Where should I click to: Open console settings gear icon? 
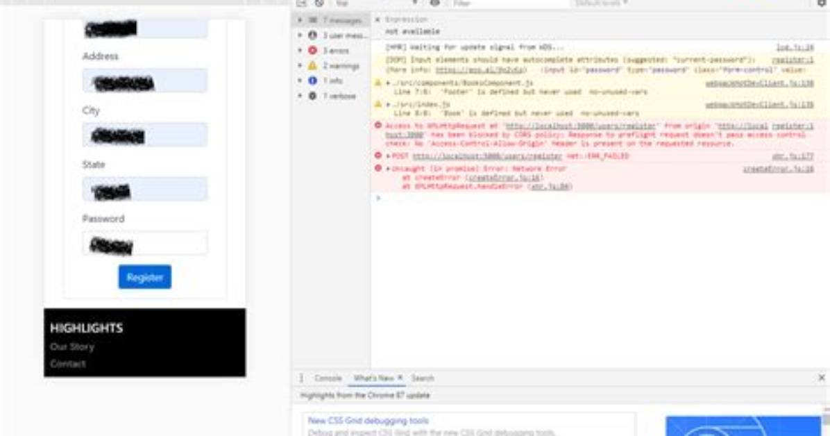822,3
